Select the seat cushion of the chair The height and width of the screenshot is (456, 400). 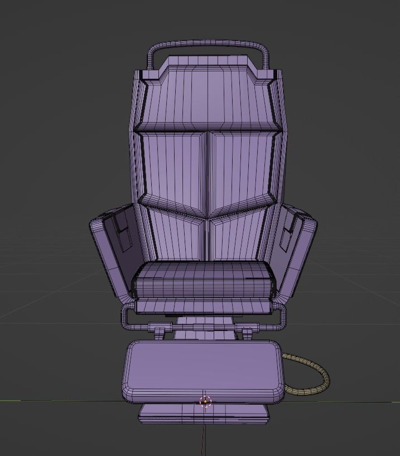tap(204, 280)
